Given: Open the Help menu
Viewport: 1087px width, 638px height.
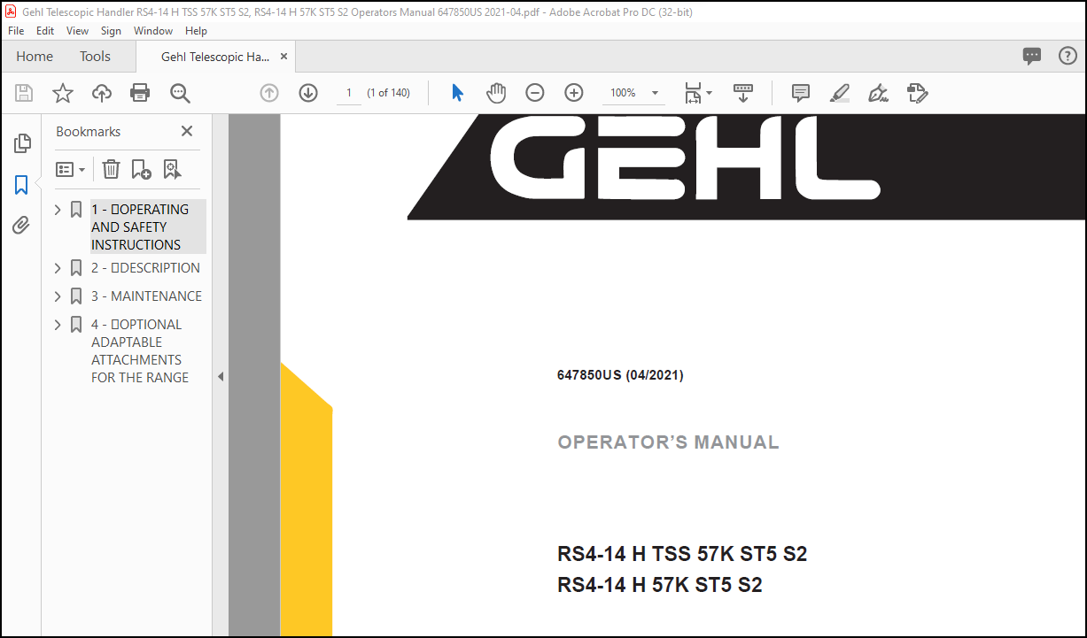Looking at the screenshot, I should (196, 30).
